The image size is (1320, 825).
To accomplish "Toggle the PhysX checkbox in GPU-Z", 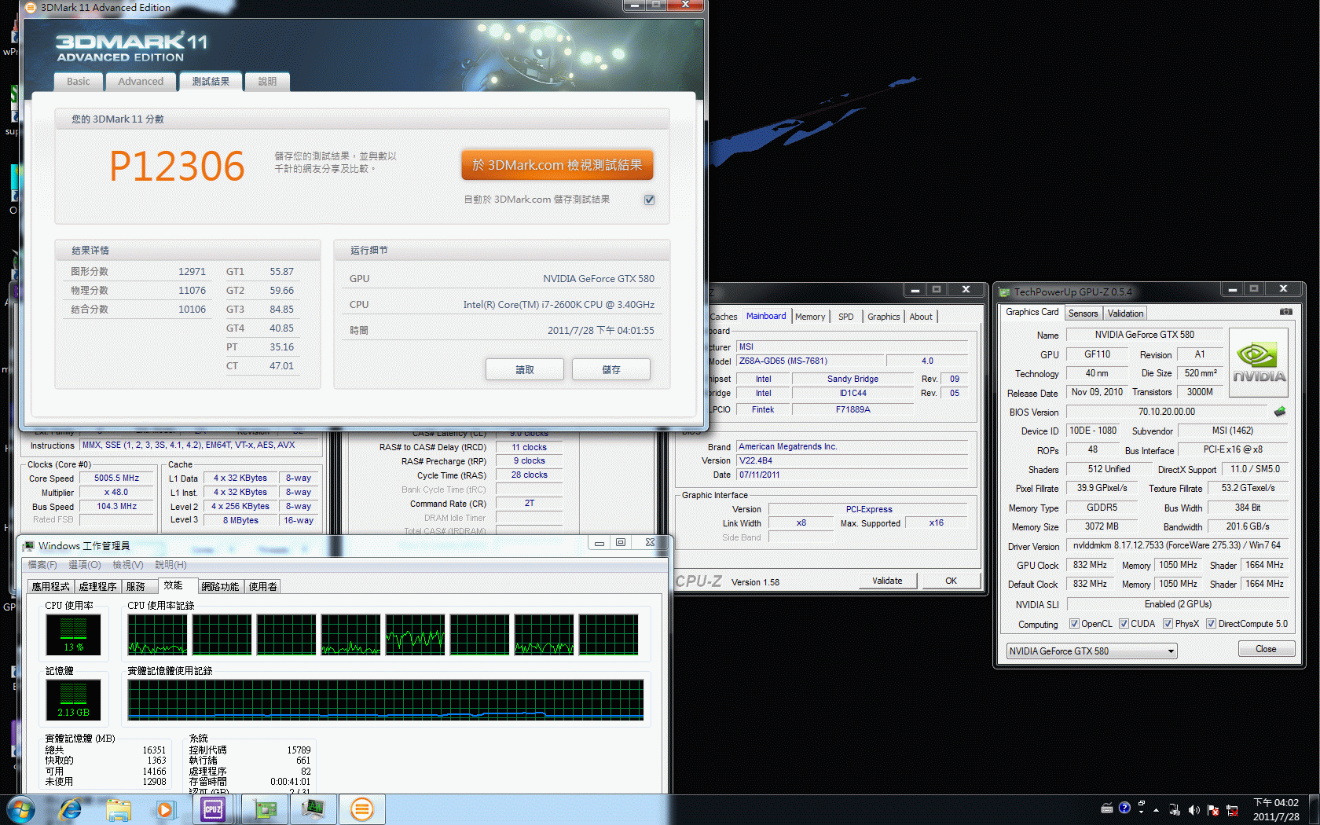I will pyautogui.click(x=1168, y=624).
